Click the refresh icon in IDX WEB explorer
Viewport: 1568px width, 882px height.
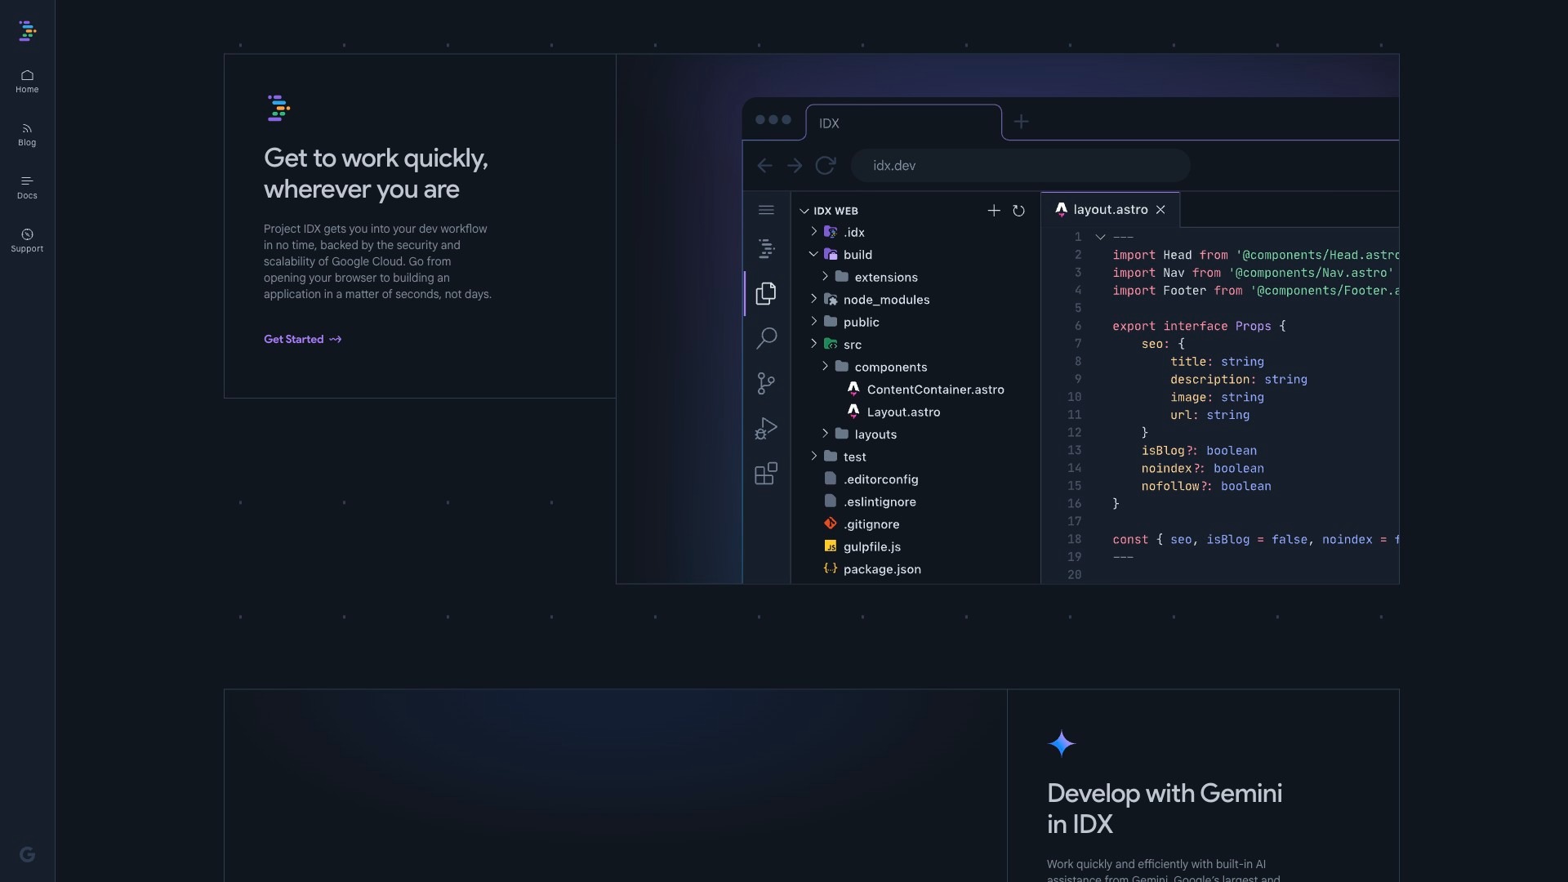pos(1018,211)
